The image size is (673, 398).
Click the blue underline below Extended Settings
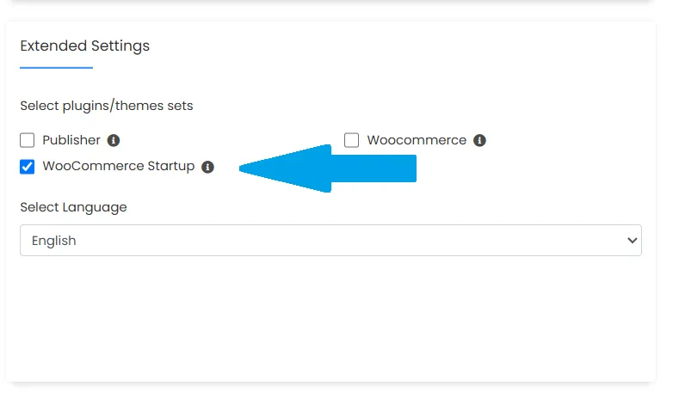coord(56,67)
